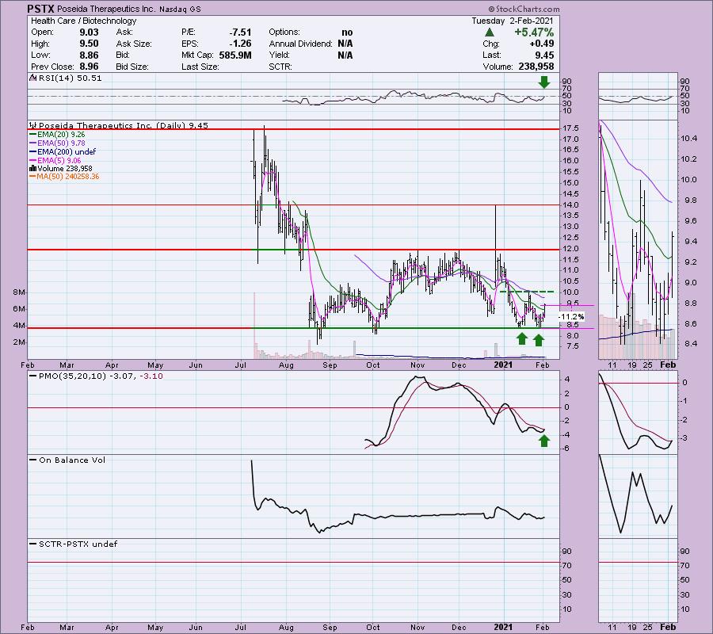The image size is (713, 634).
Task: Click the 2M volume axis label
Action: click(19, 342)
